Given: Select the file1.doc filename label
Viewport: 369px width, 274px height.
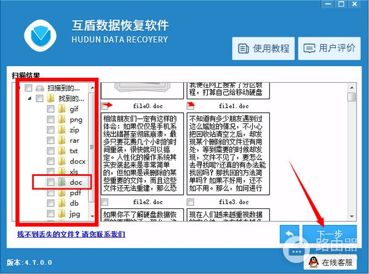Looking at the screenshot, I should point(234,106).
